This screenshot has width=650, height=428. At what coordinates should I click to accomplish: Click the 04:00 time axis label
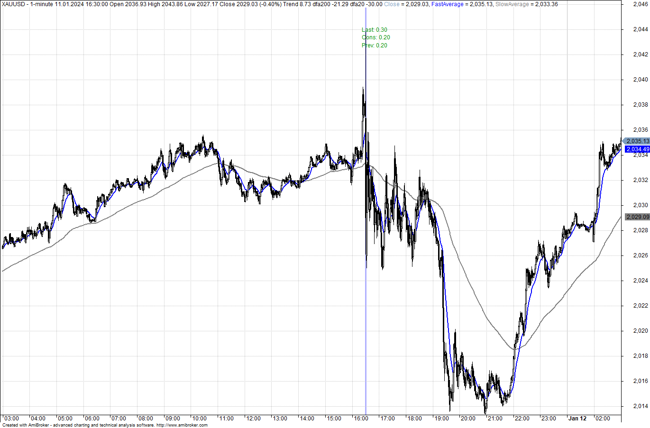pyautogui.click(x=38, y=419)
